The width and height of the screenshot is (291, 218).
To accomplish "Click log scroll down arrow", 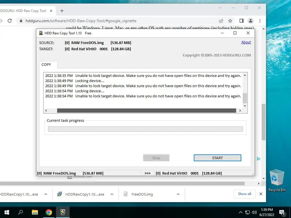I will [245, 106].
